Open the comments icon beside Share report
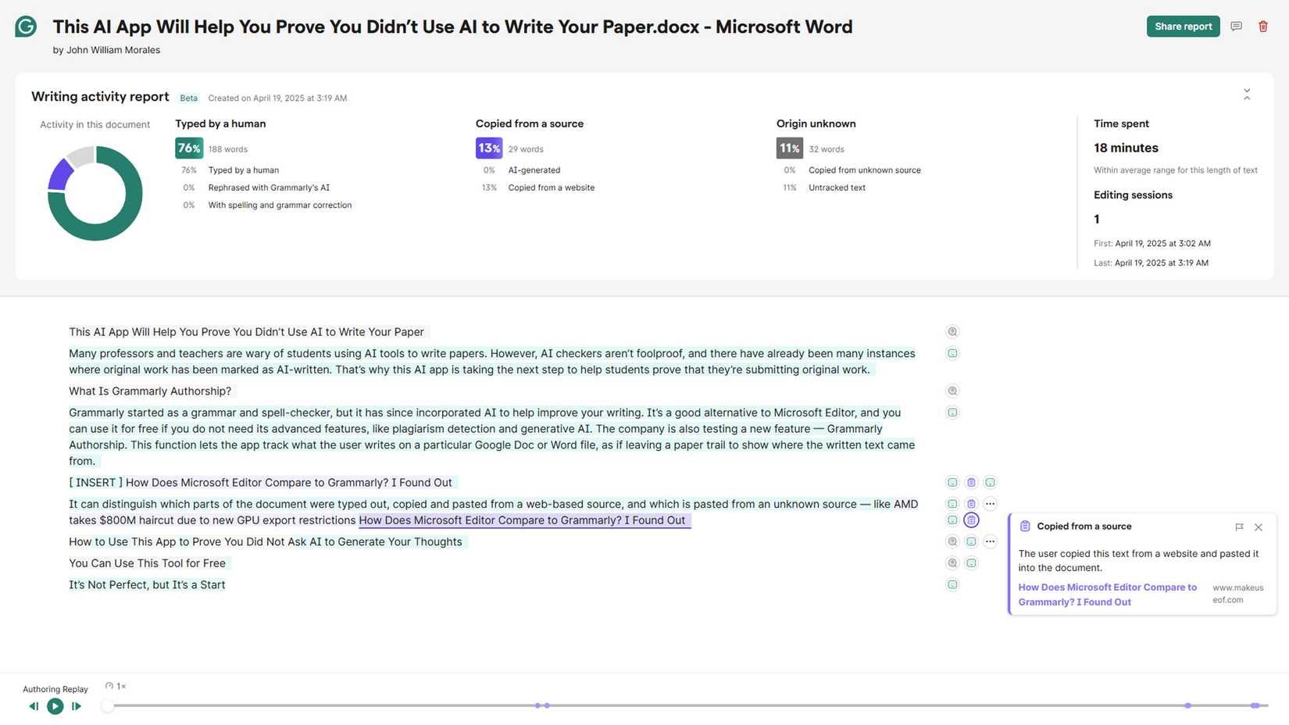 tap(1236, 27)
